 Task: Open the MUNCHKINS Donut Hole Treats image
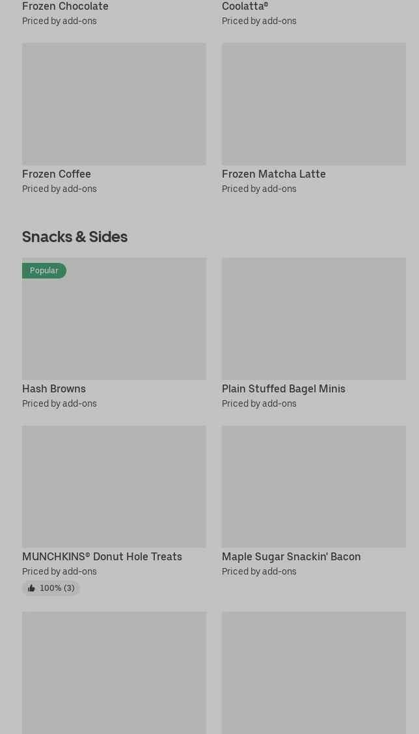[114, 487]
